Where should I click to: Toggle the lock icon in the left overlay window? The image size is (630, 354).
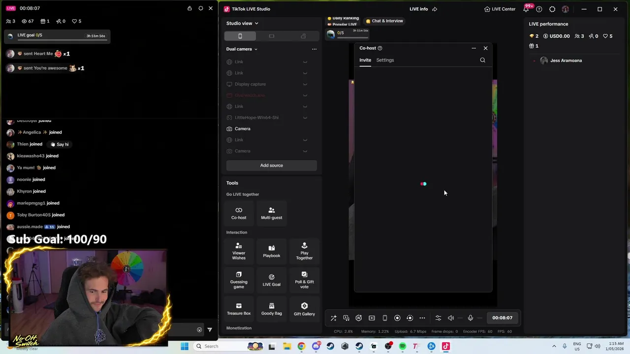tap(189, 8)
